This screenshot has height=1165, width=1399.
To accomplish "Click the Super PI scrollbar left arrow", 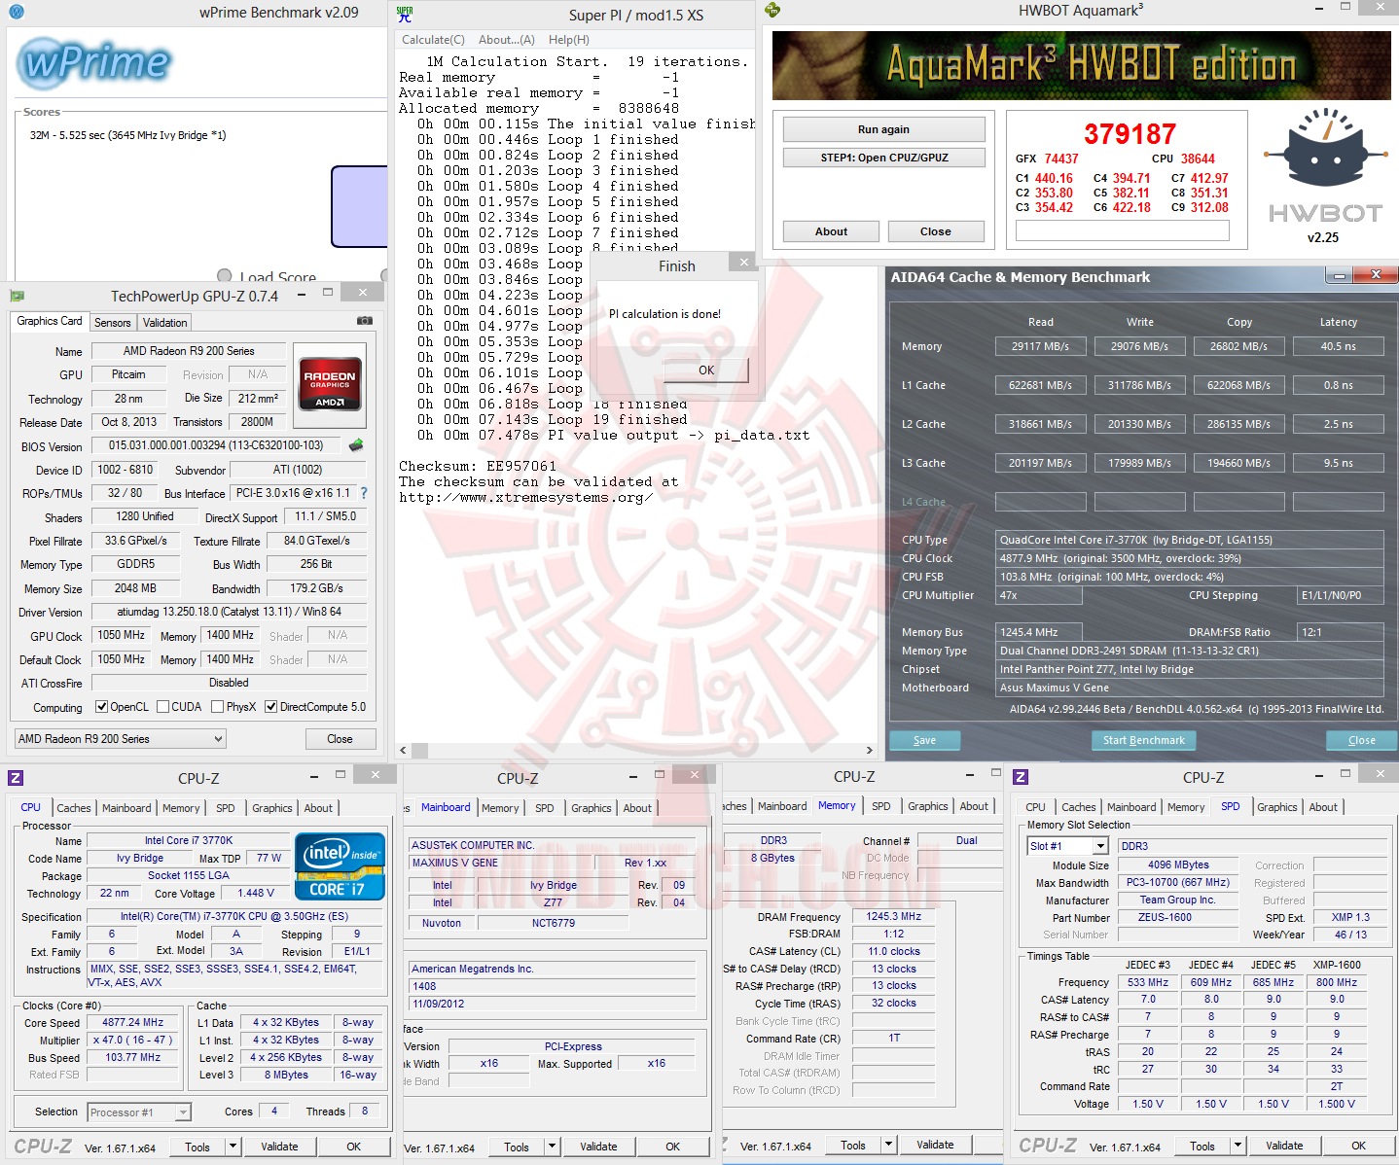I will 404,750.
